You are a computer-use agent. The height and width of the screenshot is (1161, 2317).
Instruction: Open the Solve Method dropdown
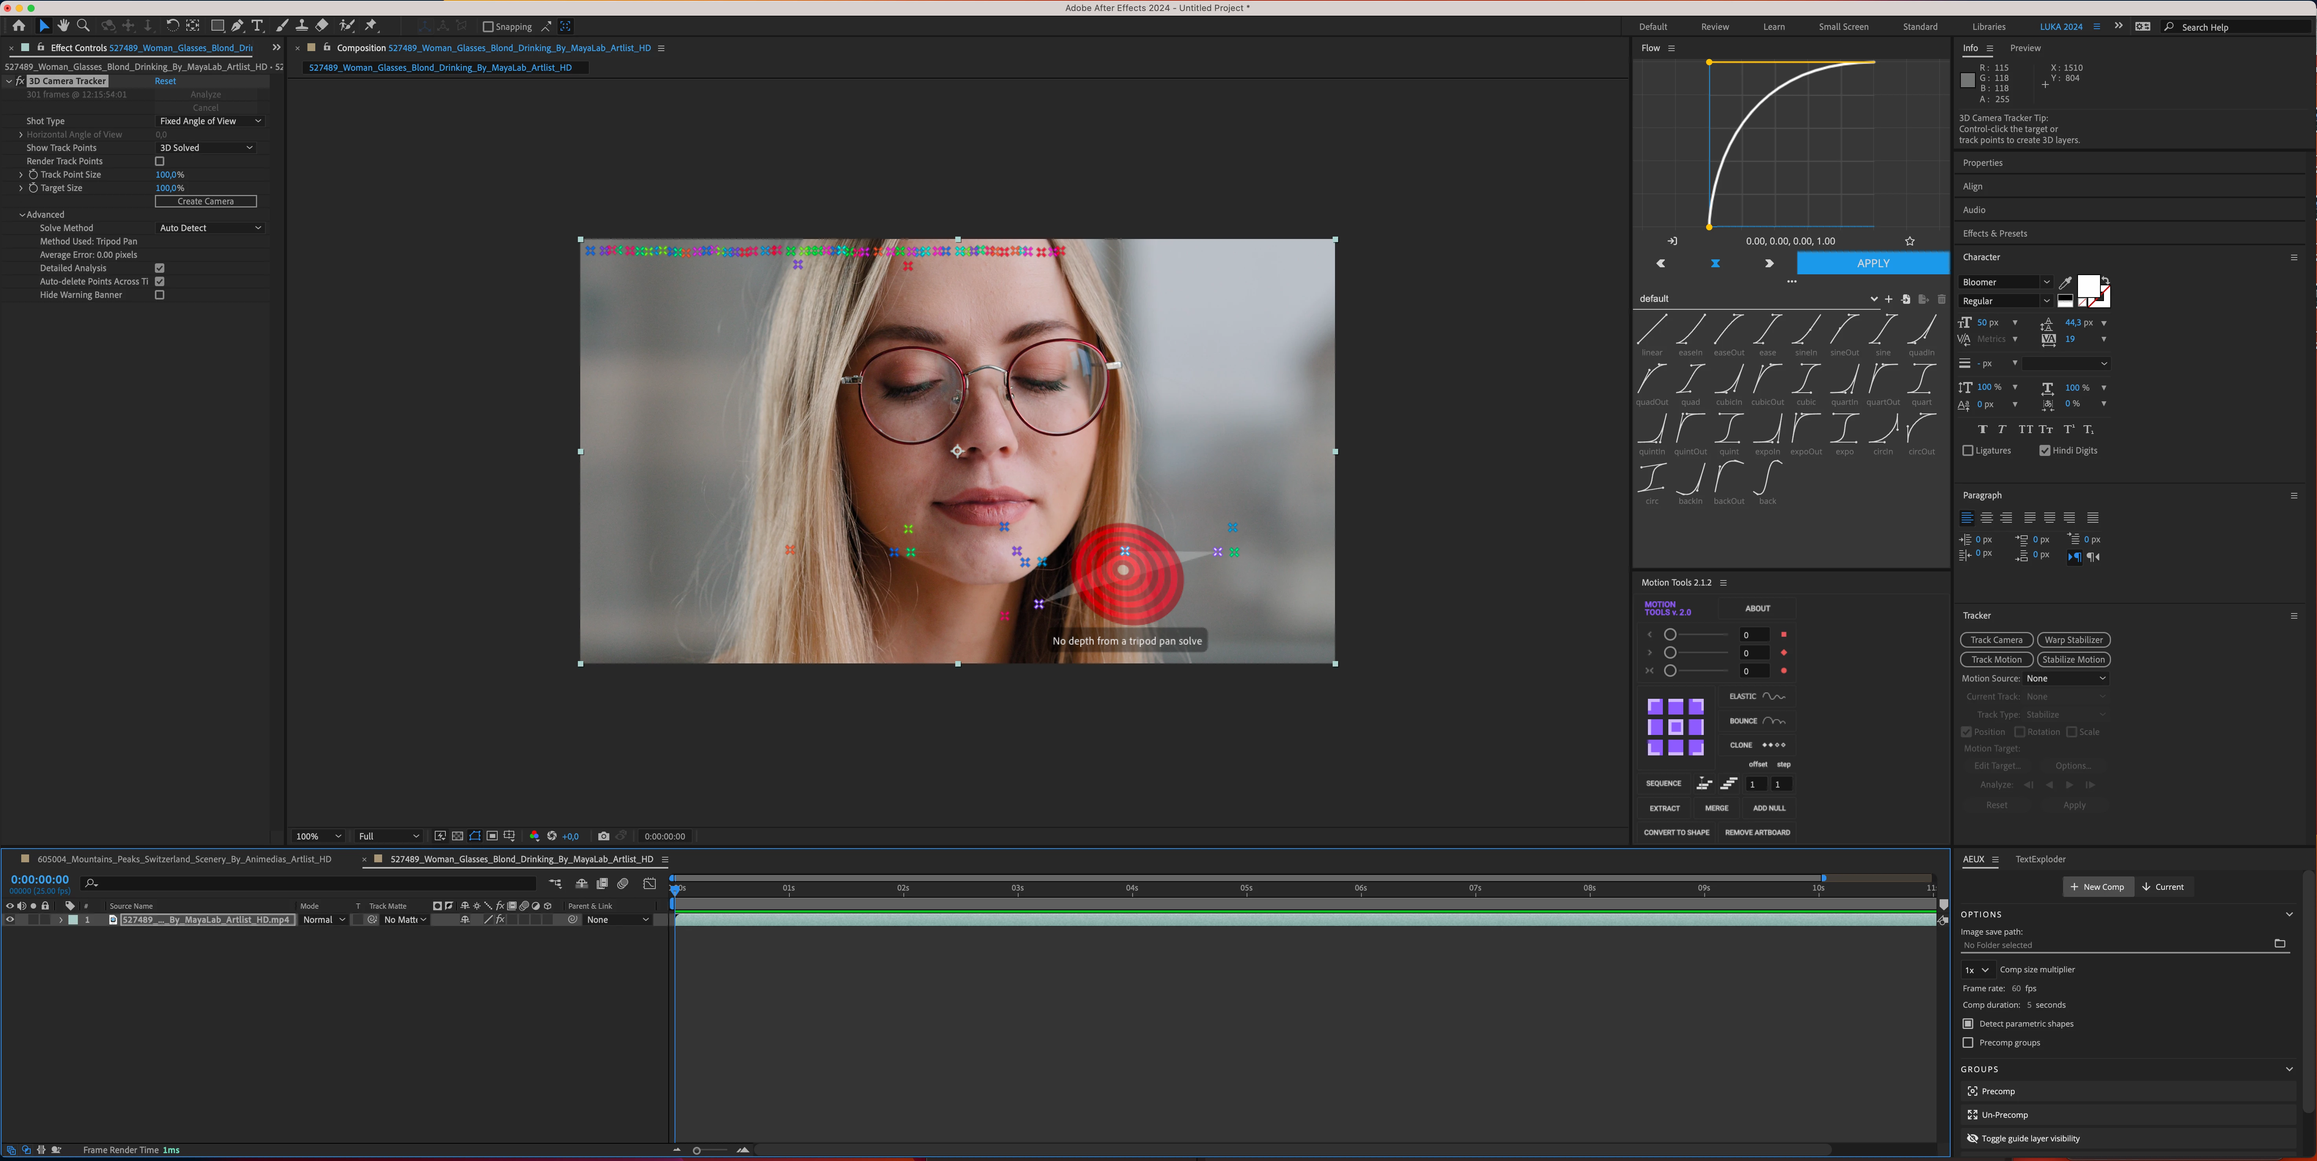tap(210, 228)
